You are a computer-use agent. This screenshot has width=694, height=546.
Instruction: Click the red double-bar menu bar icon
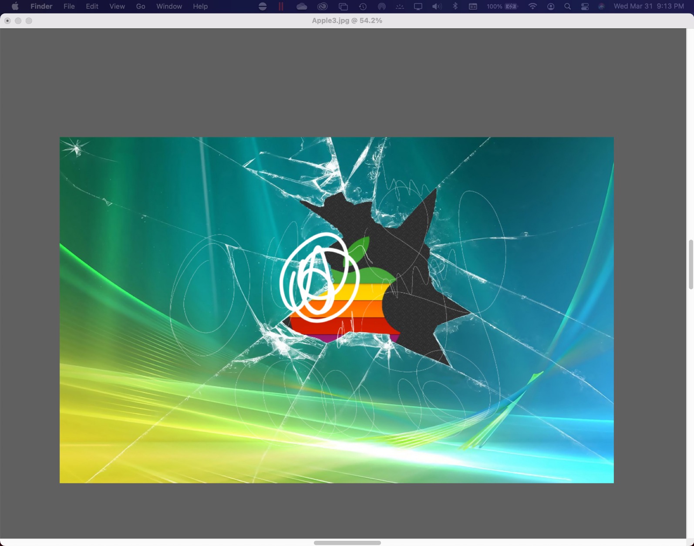[x=281, y=7]
